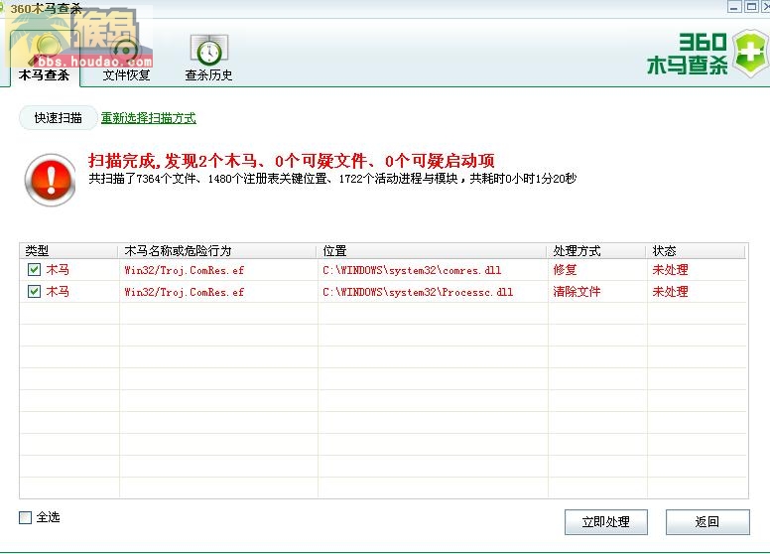Sort by the 位置 column header
This screenshot has width=770, height=554.
tap(433, 251)
